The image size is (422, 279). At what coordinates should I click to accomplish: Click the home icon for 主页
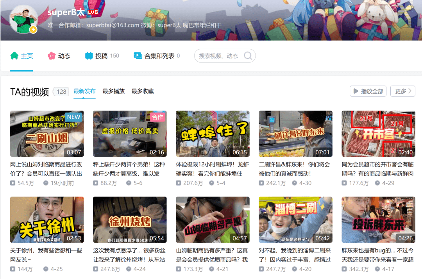14,56
